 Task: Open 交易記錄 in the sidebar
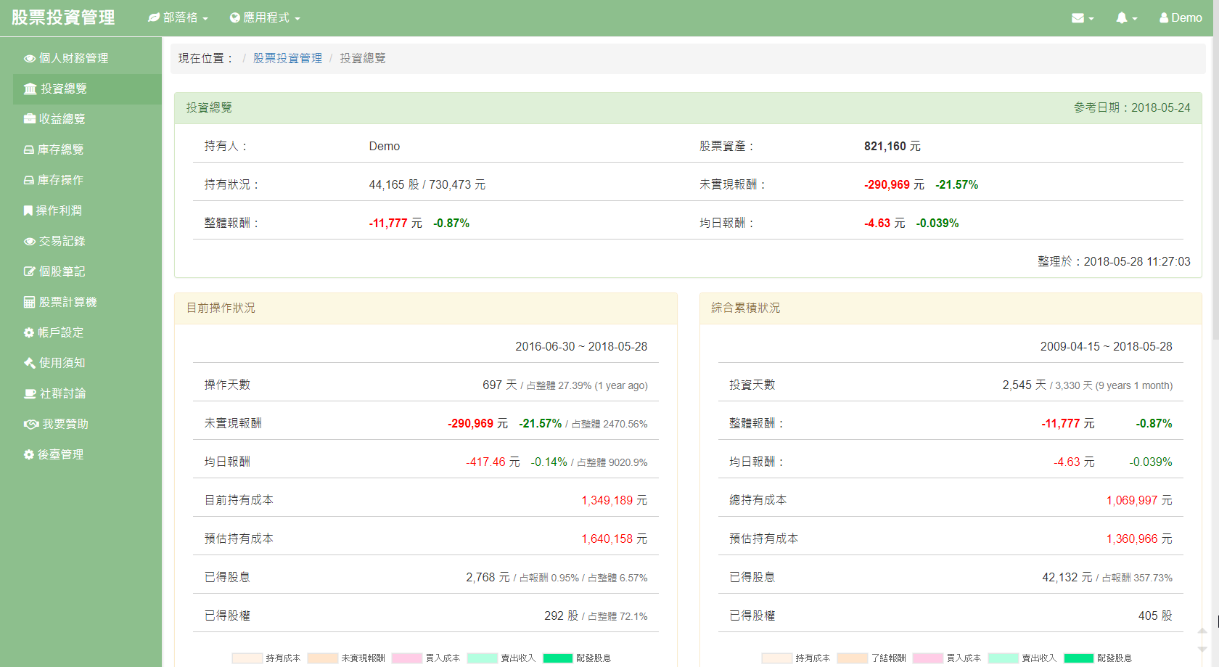tap(62, 241)
